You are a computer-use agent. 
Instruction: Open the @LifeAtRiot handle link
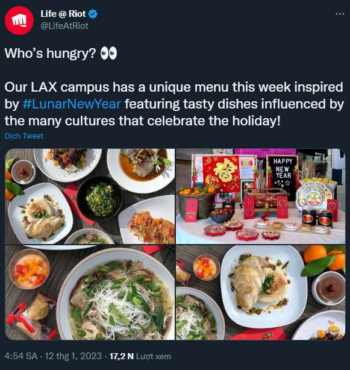pyautogui.click(x=64, y=26)
